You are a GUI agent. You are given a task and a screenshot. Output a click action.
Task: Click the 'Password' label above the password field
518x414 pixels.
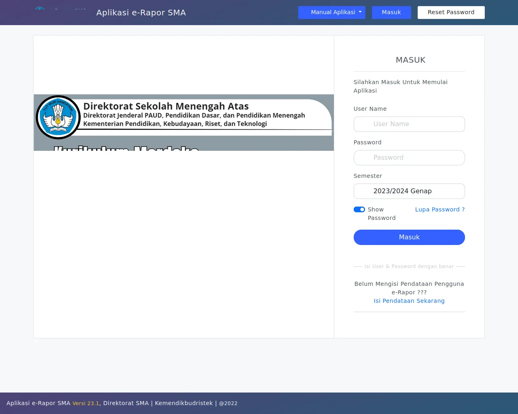coord(367,142)
